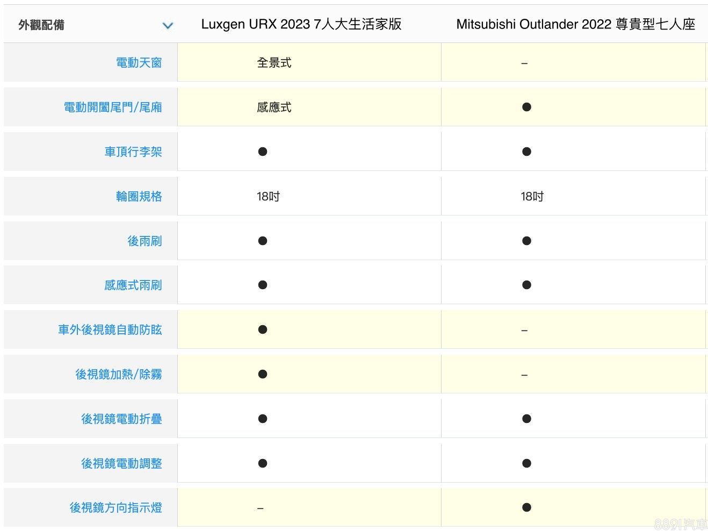Open the 後視鏡電動折疊 link
The image size is (708, 531).
[121, 419]
